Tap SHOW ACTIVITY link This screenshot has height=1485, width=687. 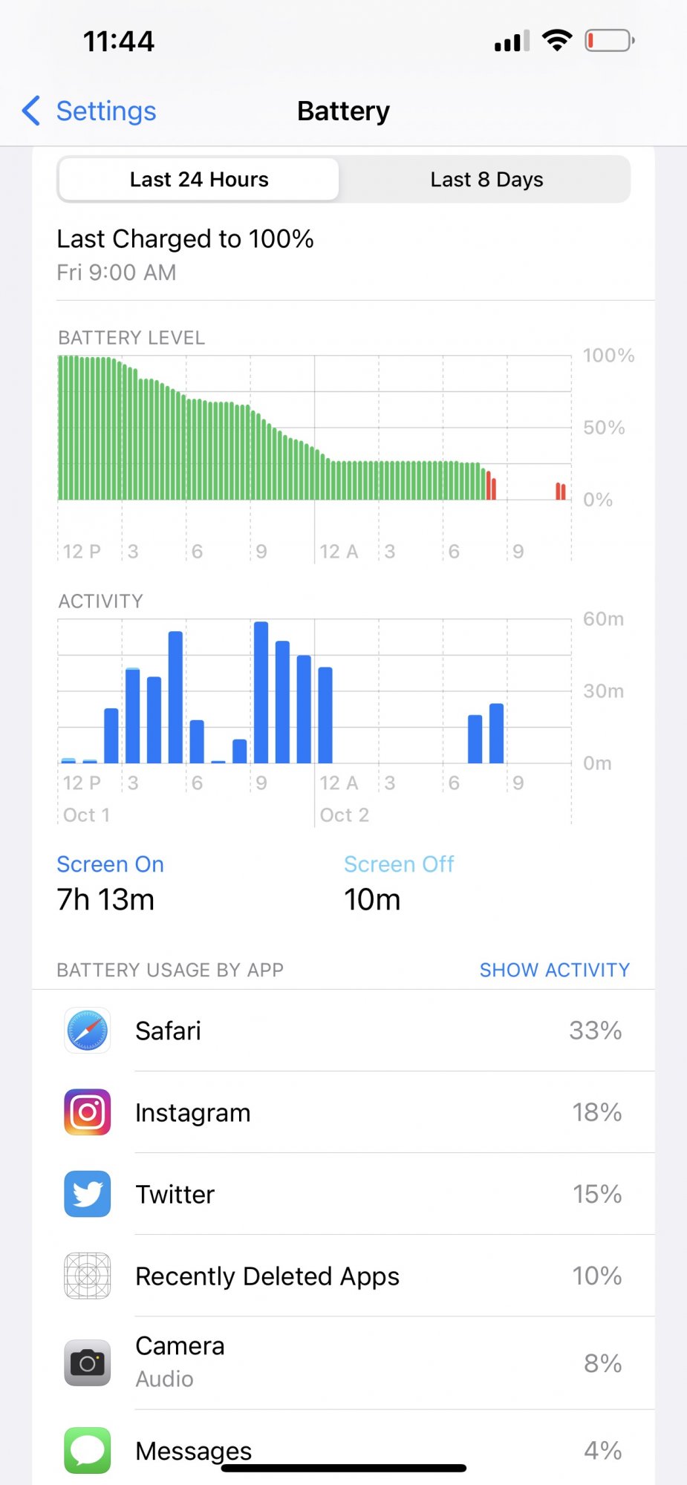tap(555, 970)
